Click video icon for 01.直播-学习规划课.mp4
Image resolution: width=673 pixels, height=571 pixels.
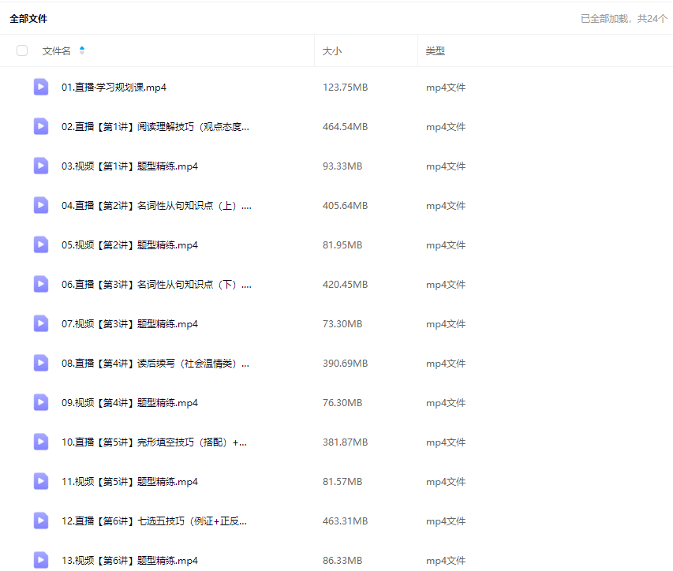(41, 88)
